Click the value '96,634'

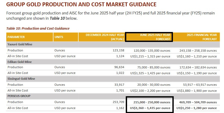(x=119, y=67)
